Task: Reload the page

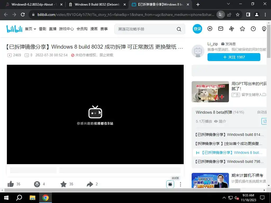Action: click(23, 15)
